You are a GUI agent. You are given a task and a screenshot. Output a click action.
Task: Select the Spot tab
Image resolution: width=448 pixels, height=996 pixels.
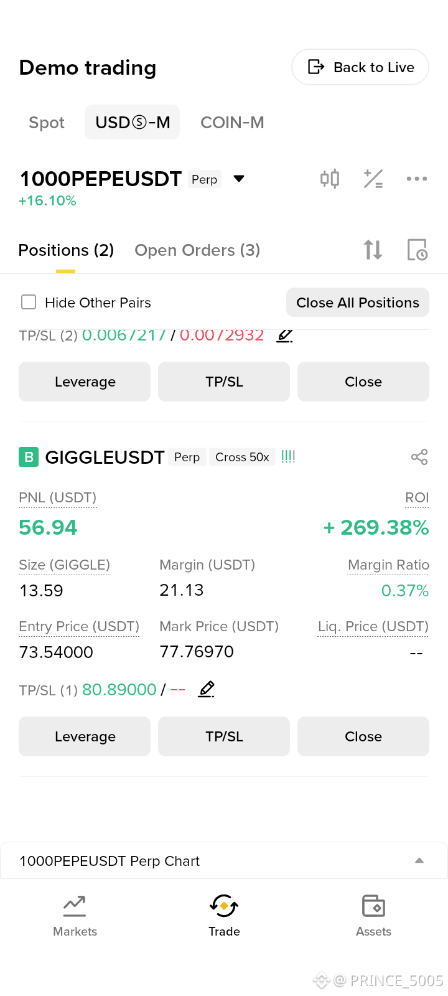tap(47, 123)
